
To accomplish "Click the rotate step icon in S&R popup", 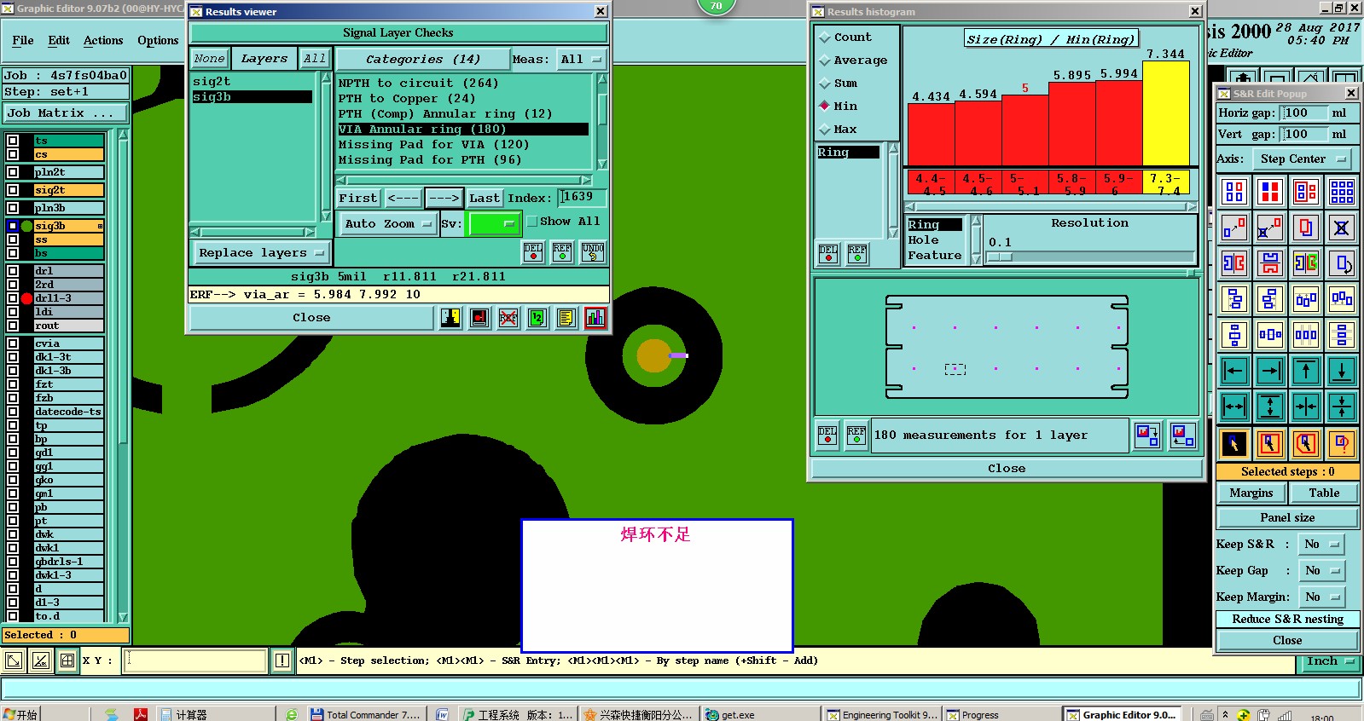I will [x=1342, y=263].
